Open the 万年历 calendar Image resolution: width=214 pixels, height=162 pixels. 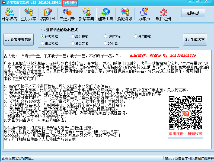coord(144,14)
